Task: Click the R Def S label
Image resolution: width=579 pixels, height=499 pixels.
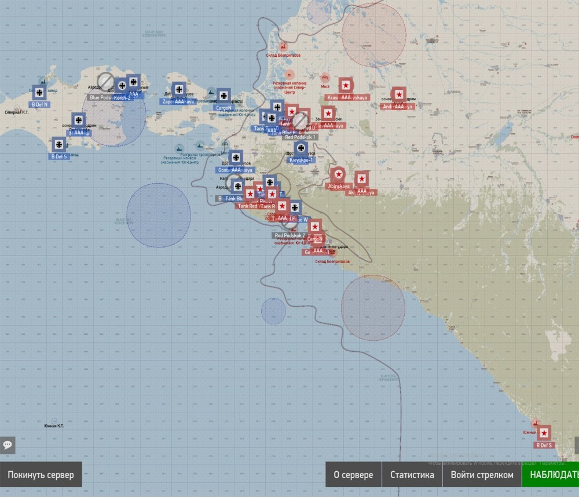Action: click(x=544, y=446)
